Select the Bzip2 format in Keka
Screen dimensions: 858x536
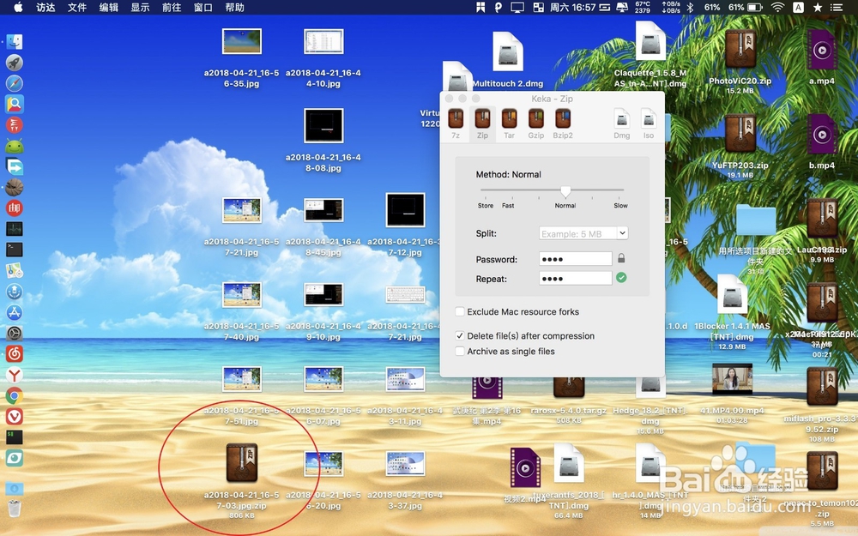point(563,123)
